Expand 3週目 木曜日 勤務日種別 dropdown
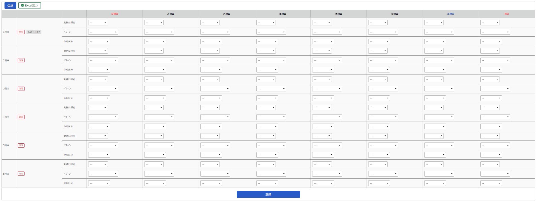537x202 pixels. point(322,79)
